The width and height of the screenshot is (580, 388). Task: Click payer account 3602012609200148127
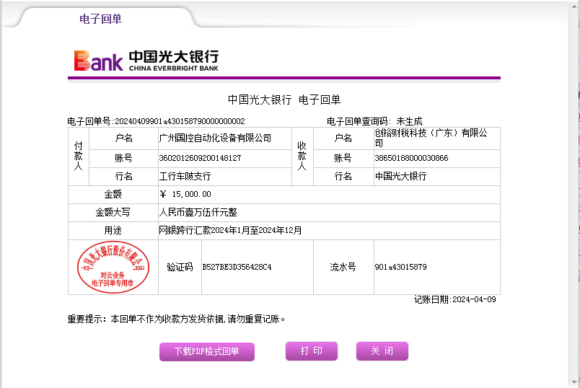[200, 159]
